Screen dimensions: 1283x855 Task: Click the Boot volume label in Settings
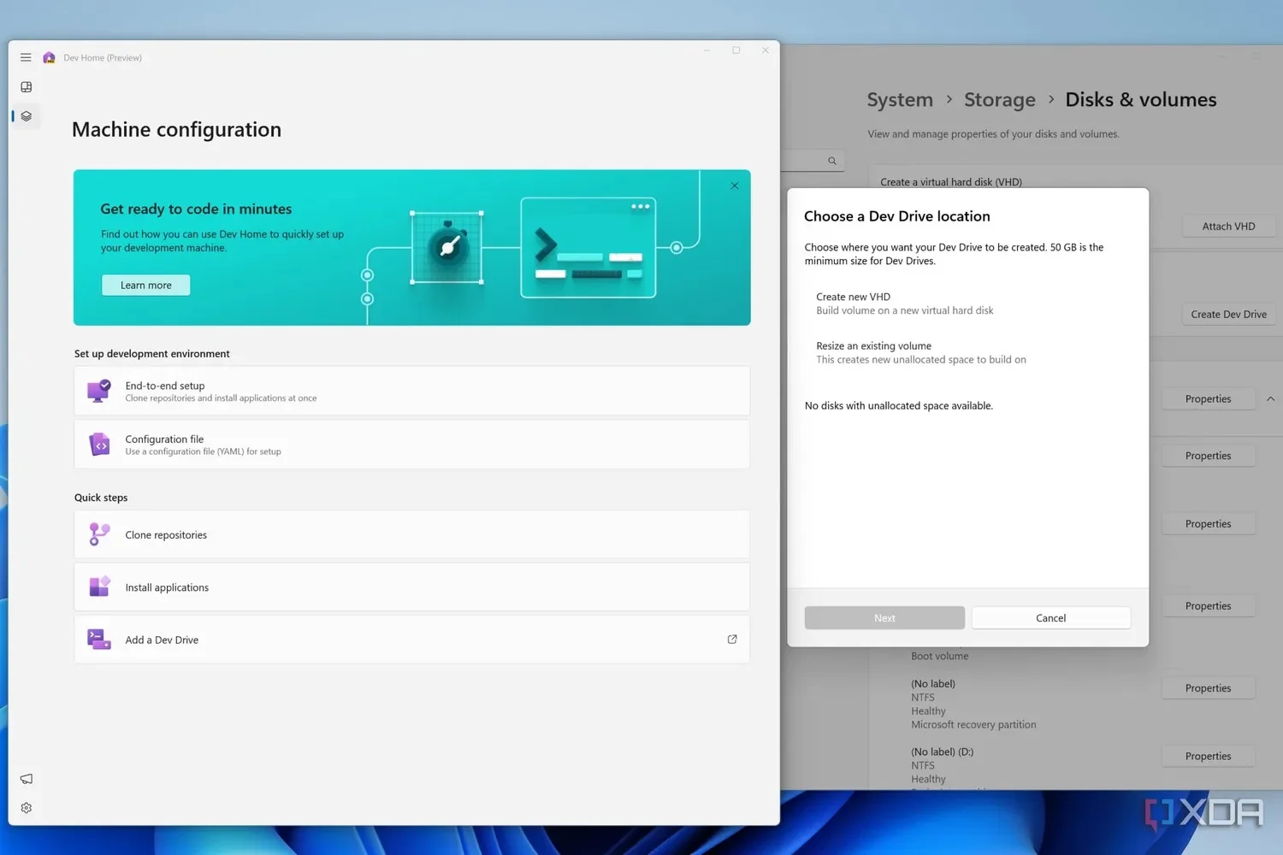click(939, 657)
